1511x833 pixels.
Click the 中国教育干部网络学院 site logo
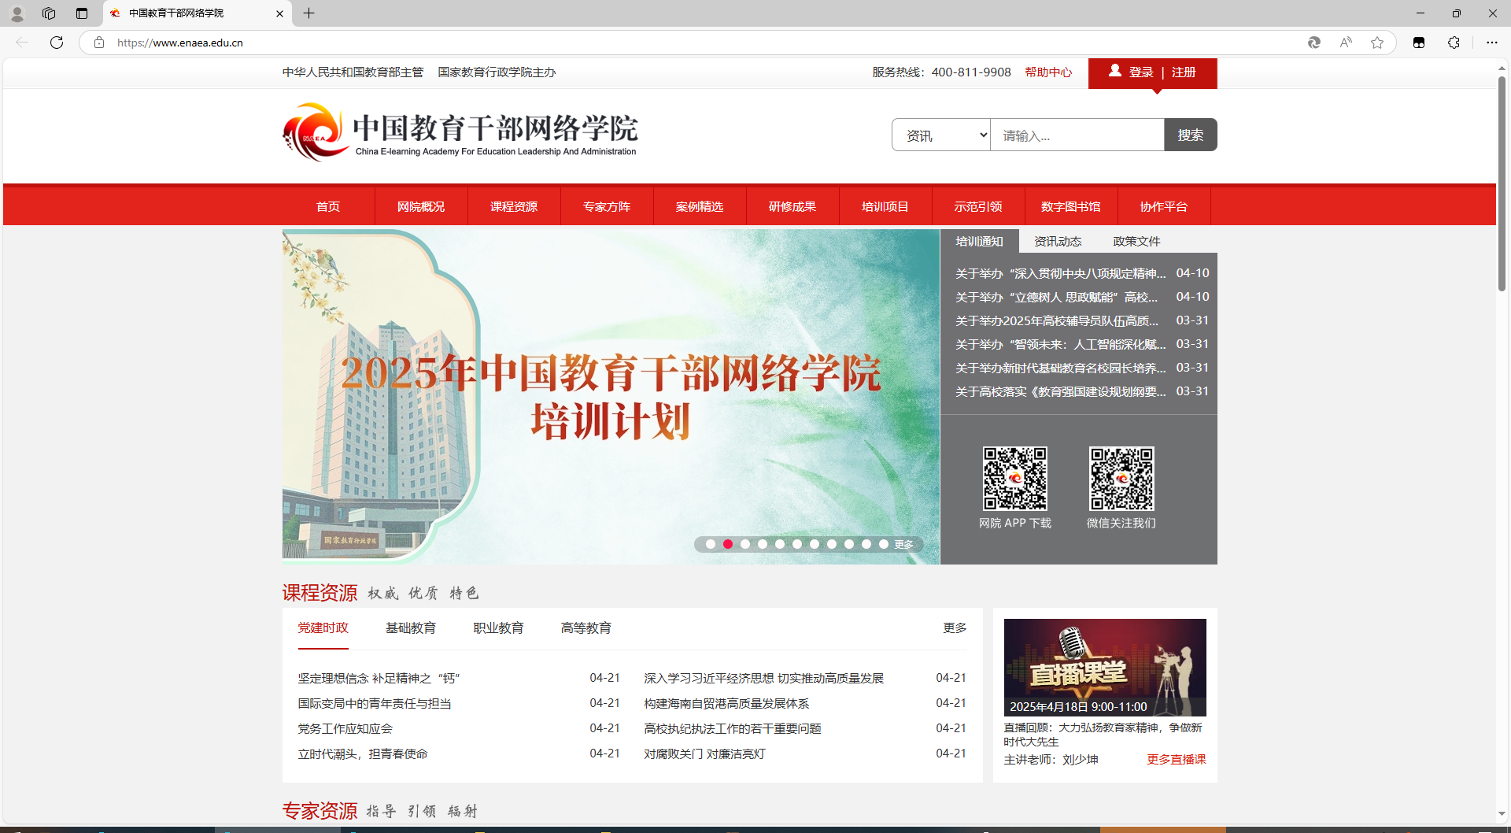(x=460, y=132)
